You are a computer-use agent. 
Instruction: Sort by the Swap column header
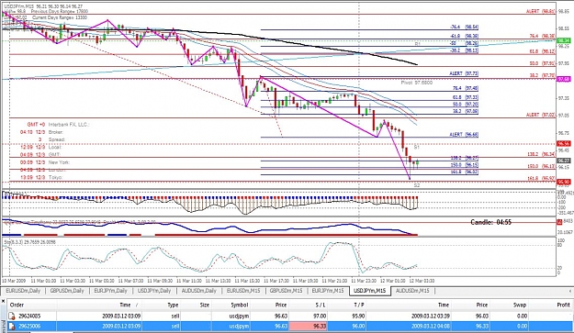pos(520,305)
